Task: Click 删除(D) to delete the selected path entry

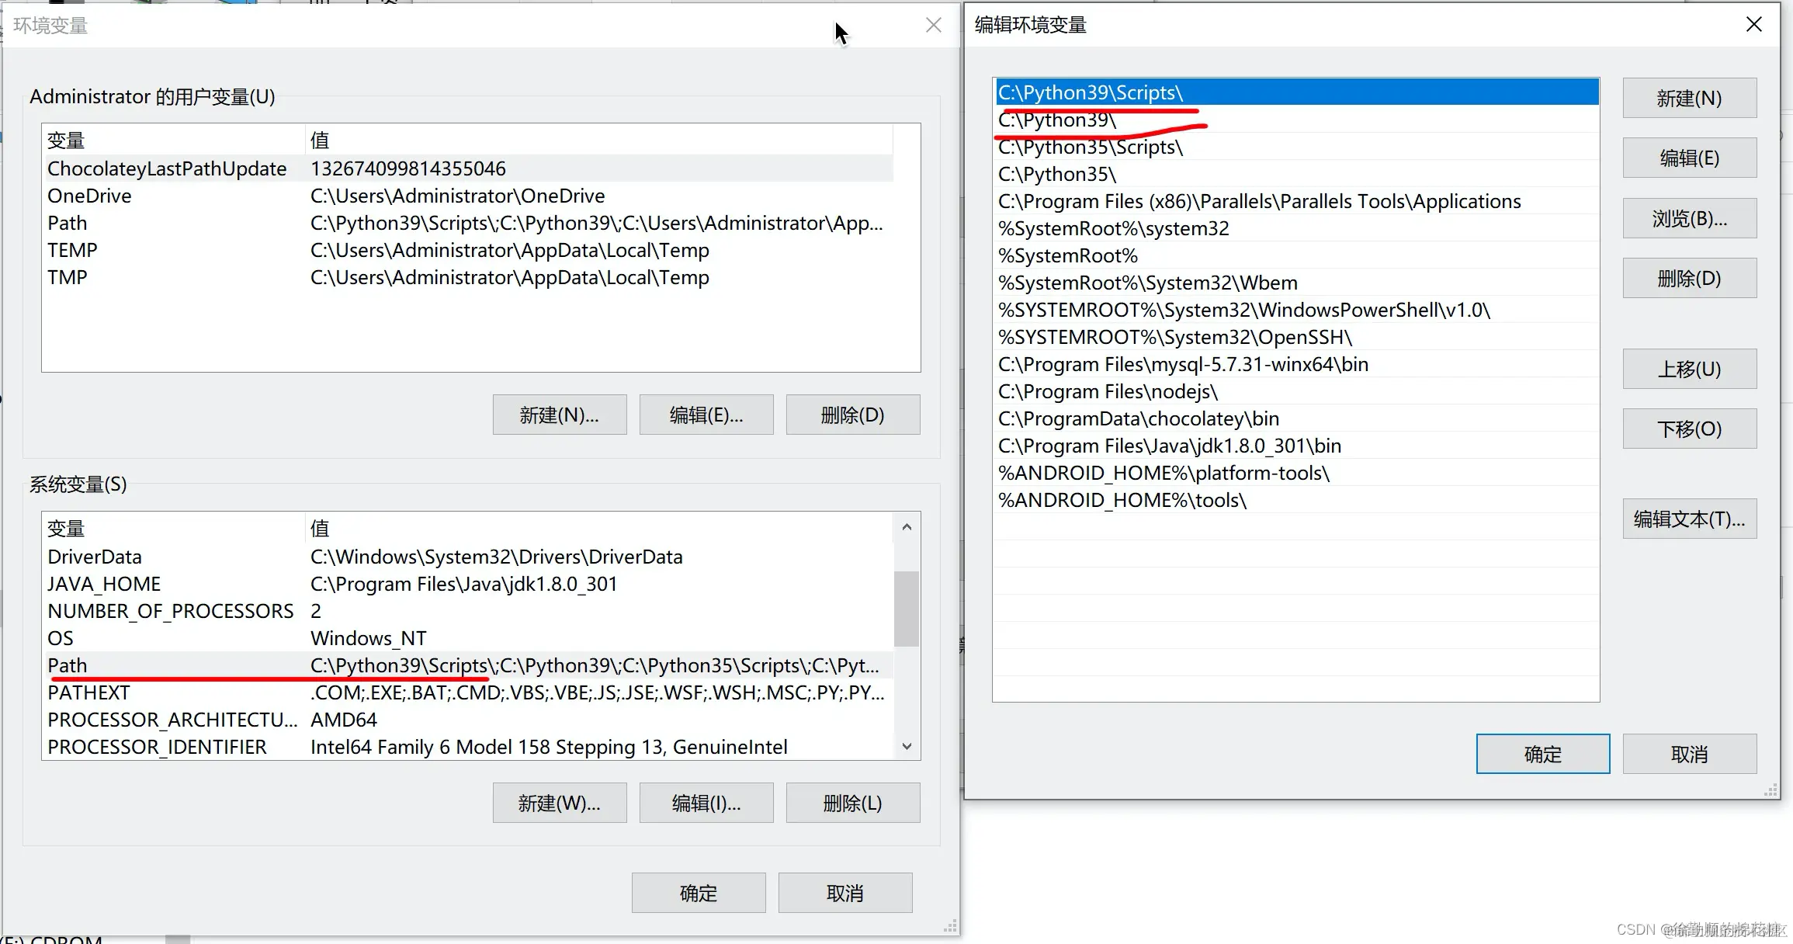Action: coord(1689,279)
